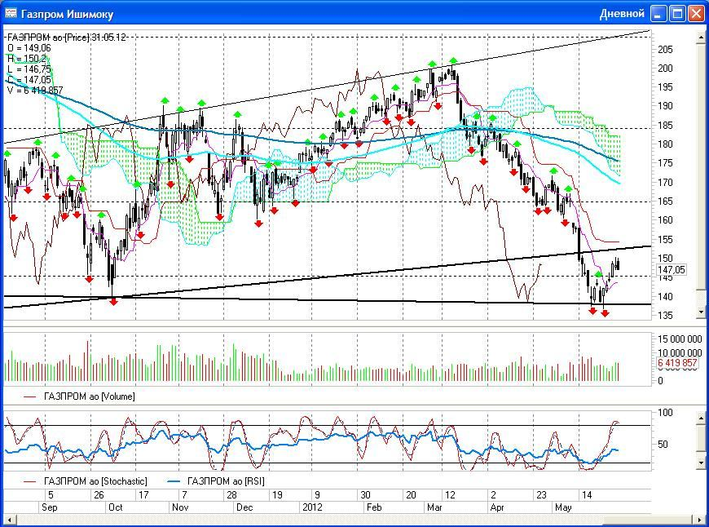Screen dimensions: 709x527
Task: Open the chart window system menu icon
Action: pyautogui.click(x=11, y=14)
